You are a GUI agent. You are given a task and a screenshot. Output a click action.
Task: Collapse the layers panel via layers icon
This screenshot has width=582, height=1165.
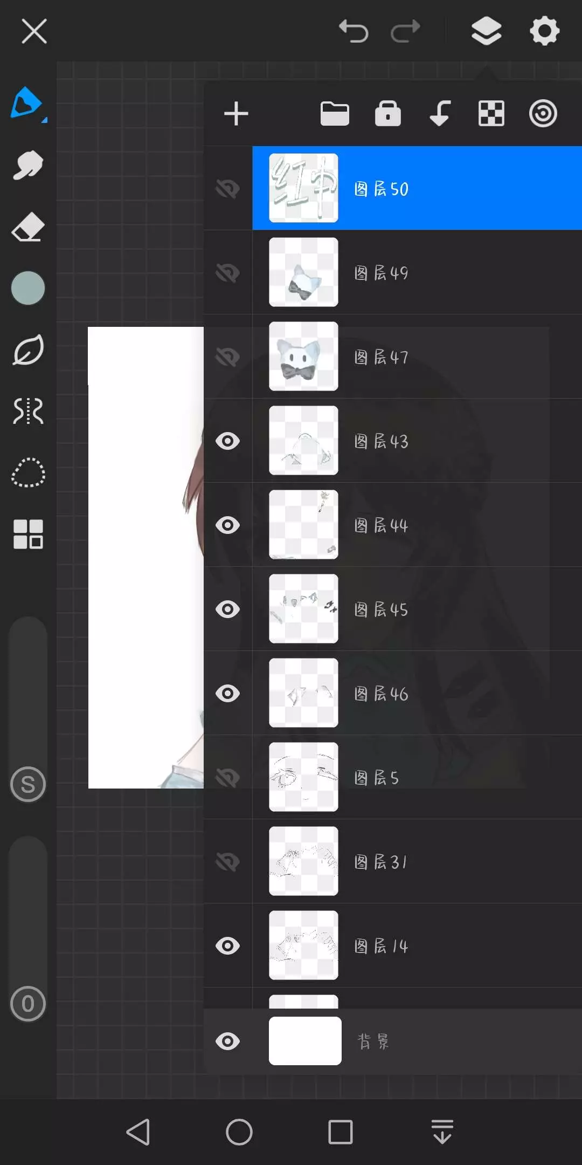[486, 31]
